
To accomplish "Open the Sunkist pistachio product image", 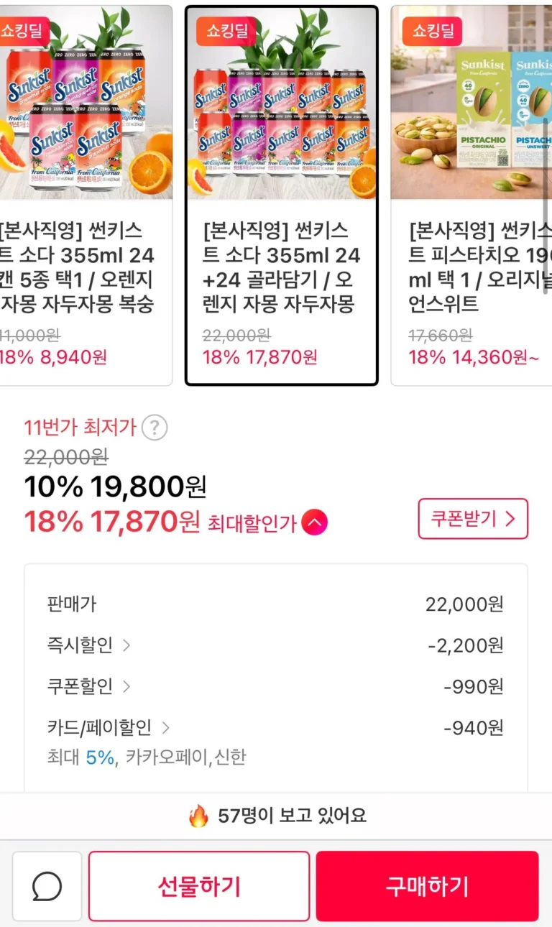I will (x=471, y=108).
